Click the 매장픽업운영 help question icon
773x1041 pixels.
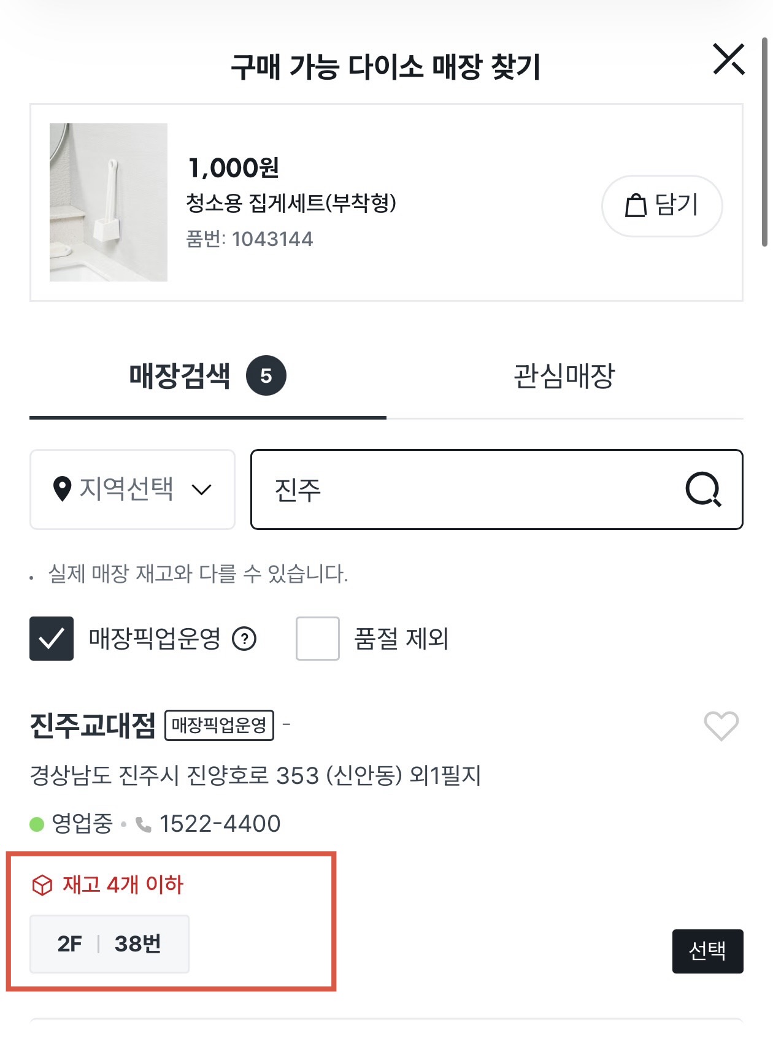point(244,639)
